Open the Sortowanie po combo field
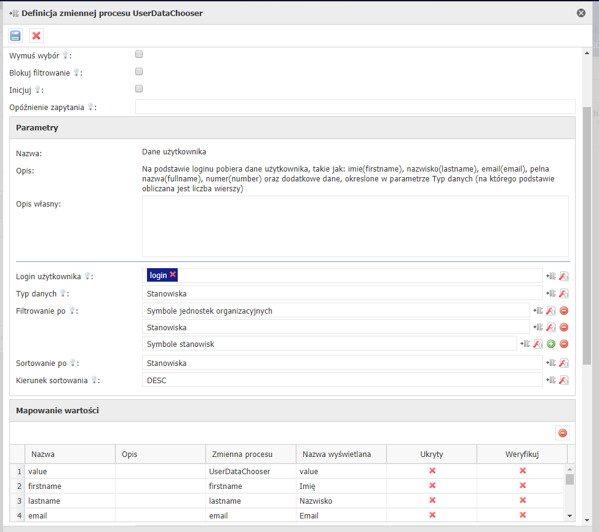Screen dimensions: 599x532 (x=342, y=363)
